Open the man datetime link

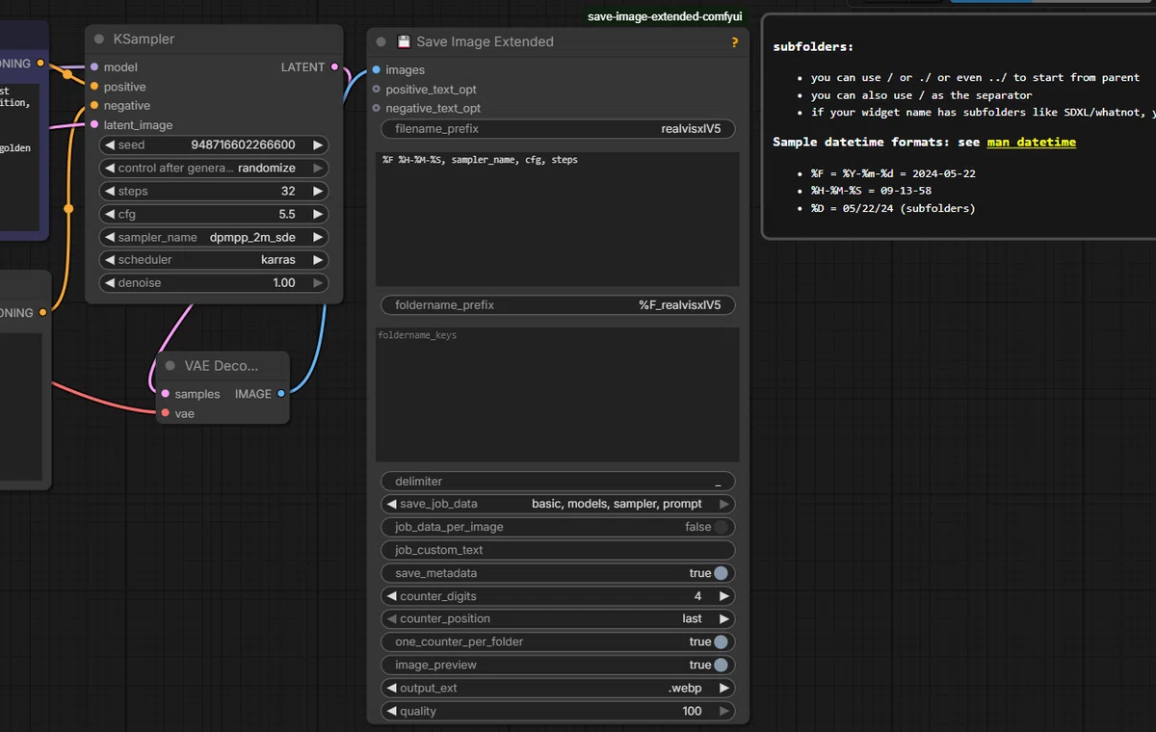click(1031, 142)
